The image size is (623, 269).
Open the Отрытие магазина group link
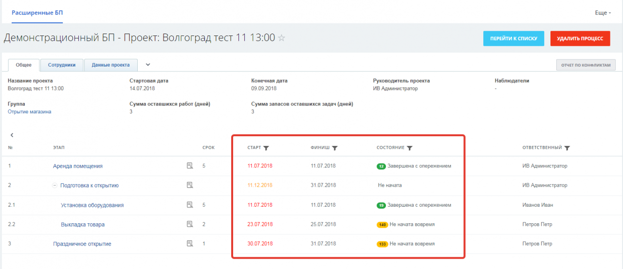click(x=29, y=112)
